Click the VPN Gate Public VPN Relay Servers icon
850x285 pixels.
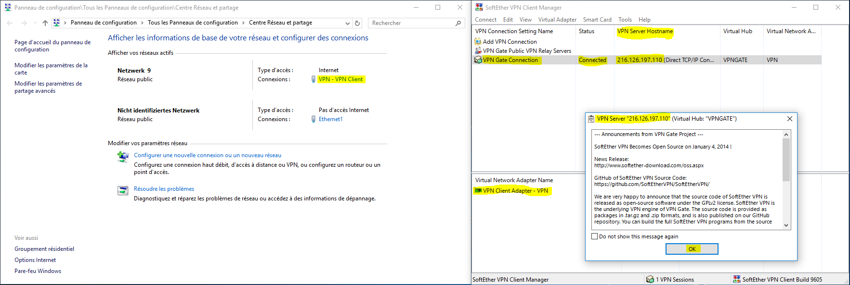pos(478,51)
